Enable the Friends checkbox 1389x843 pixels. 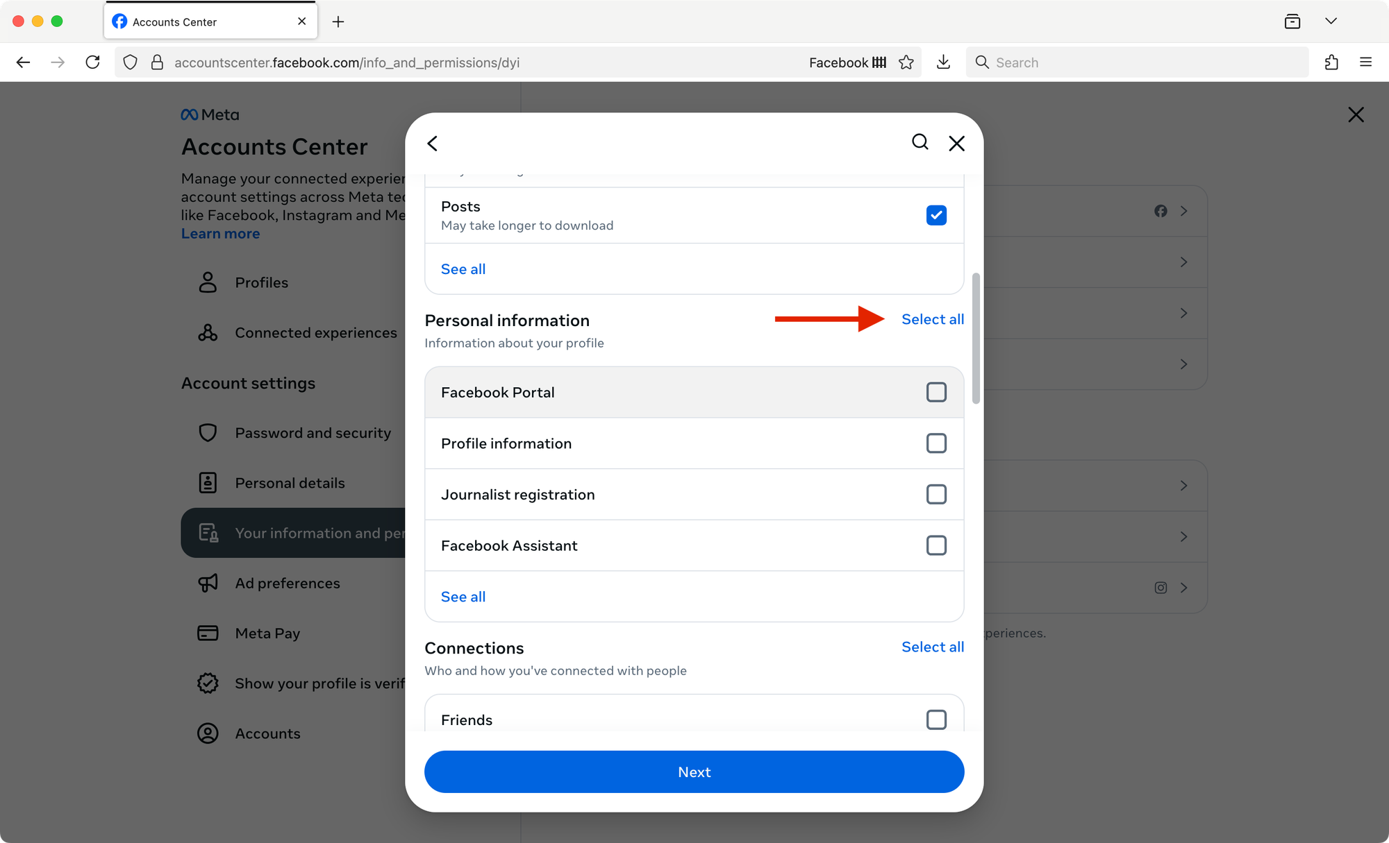coord(935,719)
